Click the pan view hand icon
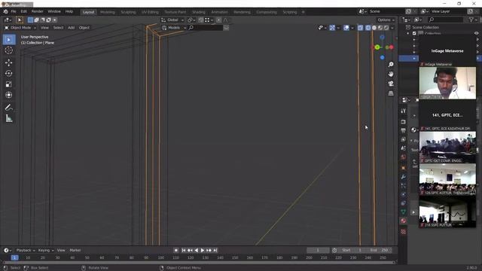The height and width of the screenshot is (271, 482). 391,74
